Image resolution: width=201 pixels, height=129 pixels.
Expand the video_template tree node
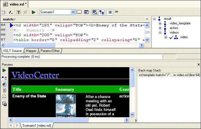[x=160, y=23]
